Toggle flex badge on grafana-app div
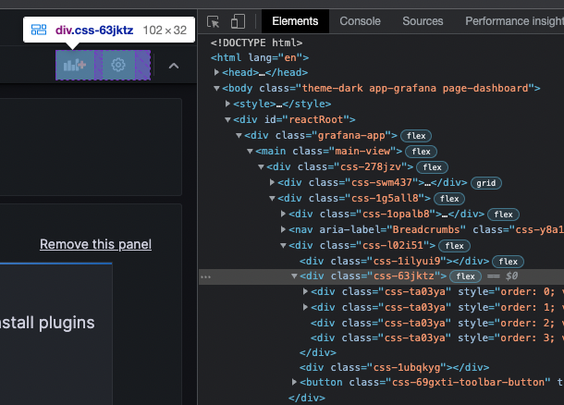 [416, 136]
